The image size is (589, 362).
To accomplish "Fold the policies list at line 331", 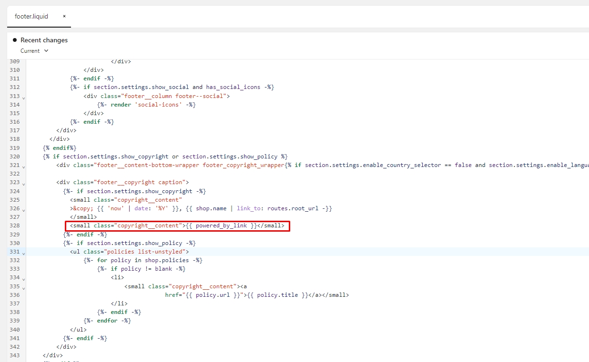I will pyautogui.click(x=23, y=253).
